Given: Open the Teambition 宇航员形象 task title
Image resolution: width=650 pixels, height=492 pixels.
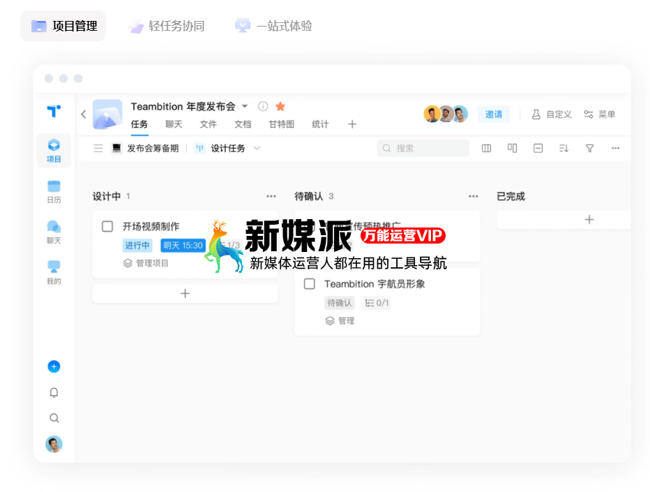Looking at the screenshot, I should coord(375,284).
